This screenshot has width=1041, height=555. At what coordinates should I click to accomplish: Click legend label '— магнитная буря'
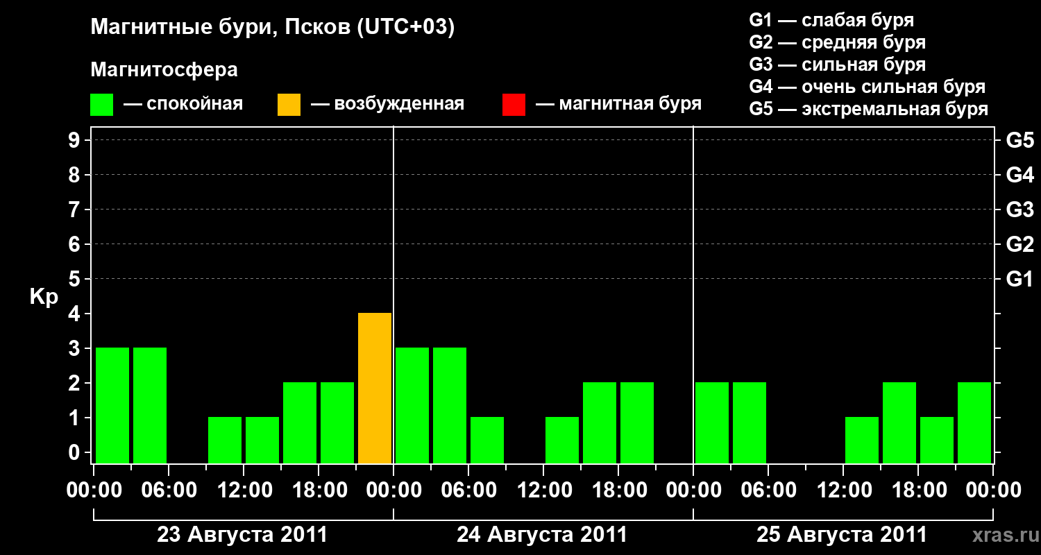618,104
